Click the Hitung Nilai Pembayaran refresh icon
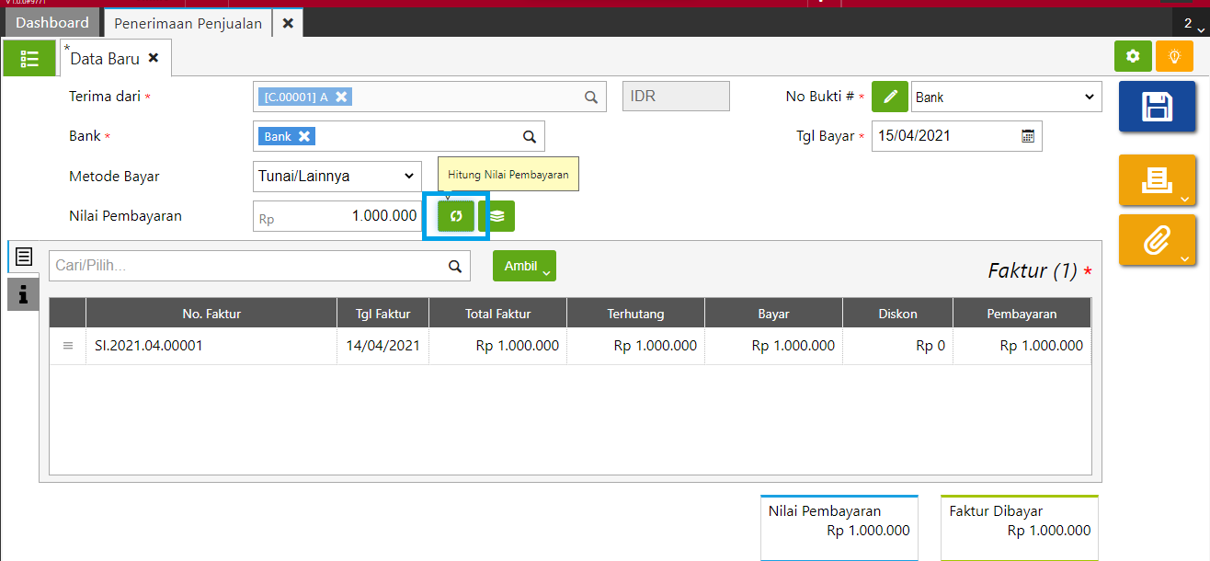 [x=455, y=216]
